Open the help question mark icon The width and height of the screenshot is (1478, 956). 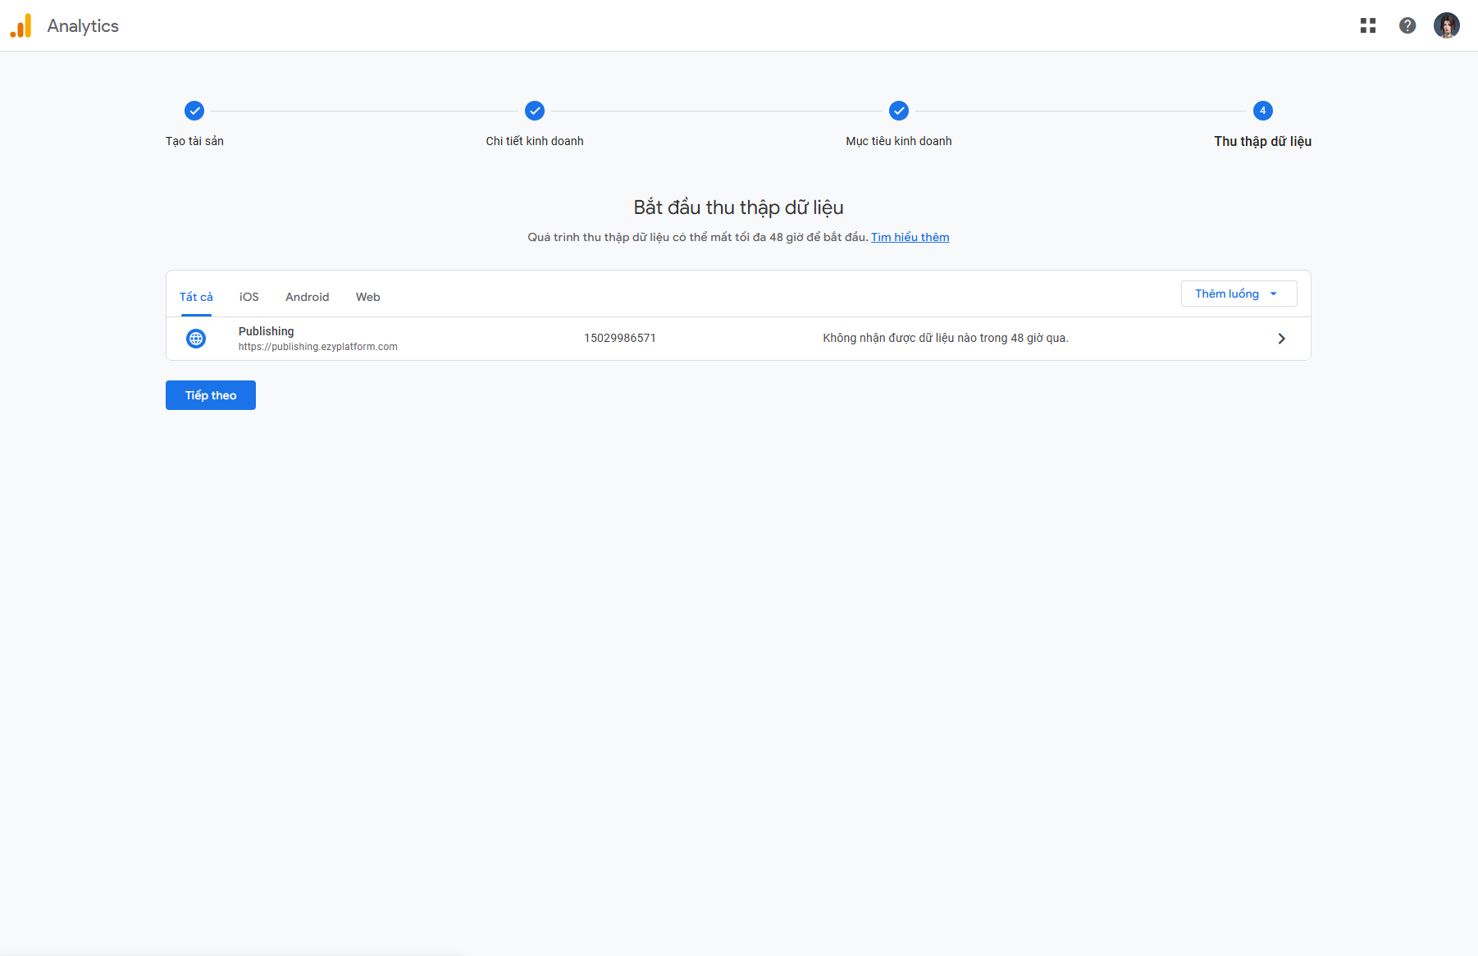coord(1407,25)
